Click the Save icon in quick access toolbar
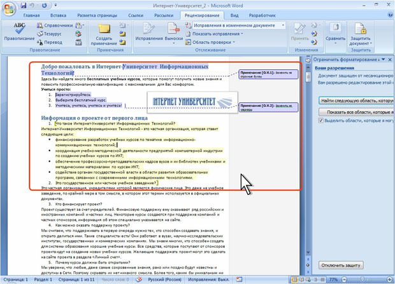This screenshot has height=284, width=395. tap(24, 5)
